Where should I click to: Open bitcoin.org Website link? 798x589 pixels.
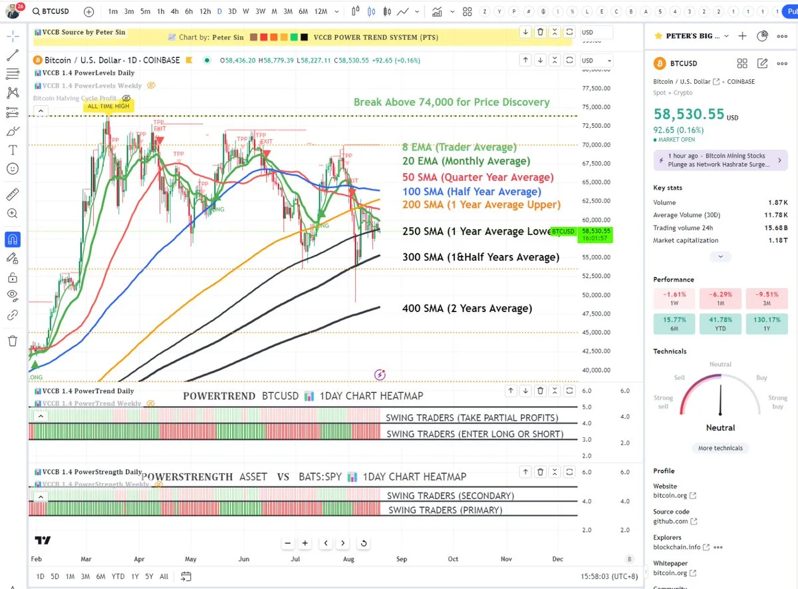(674, 495)
